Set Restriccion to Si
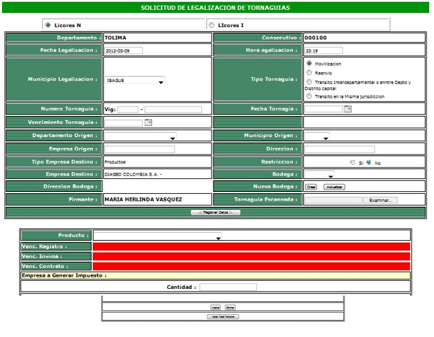Viewport: 434px width, 337px height. pyautogui.click(x=353, y=163)
